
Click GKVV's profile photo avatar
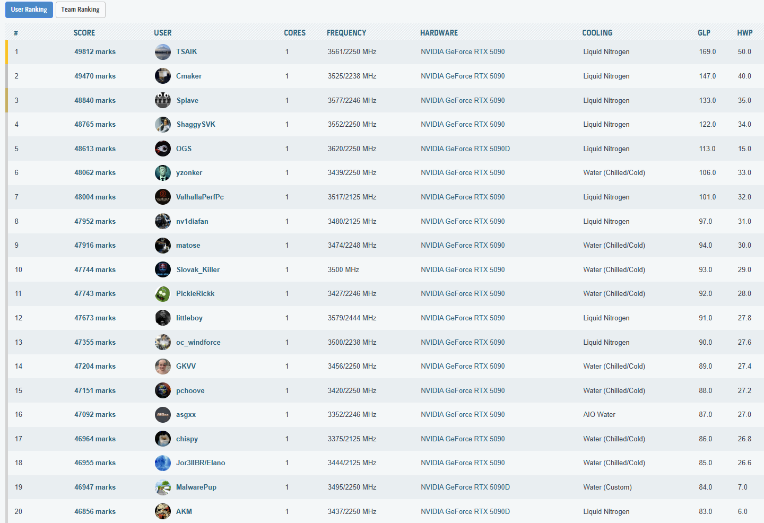click(x=162, y=366)
